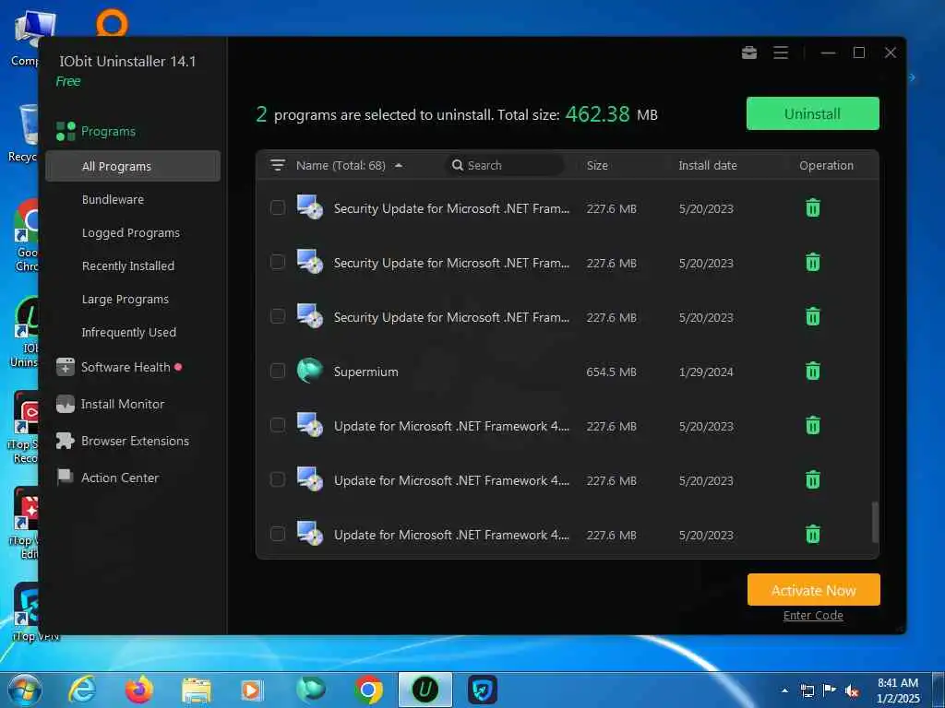
Task: Click the Action Center flag icon in sidebar
Action: pos(65,478)
